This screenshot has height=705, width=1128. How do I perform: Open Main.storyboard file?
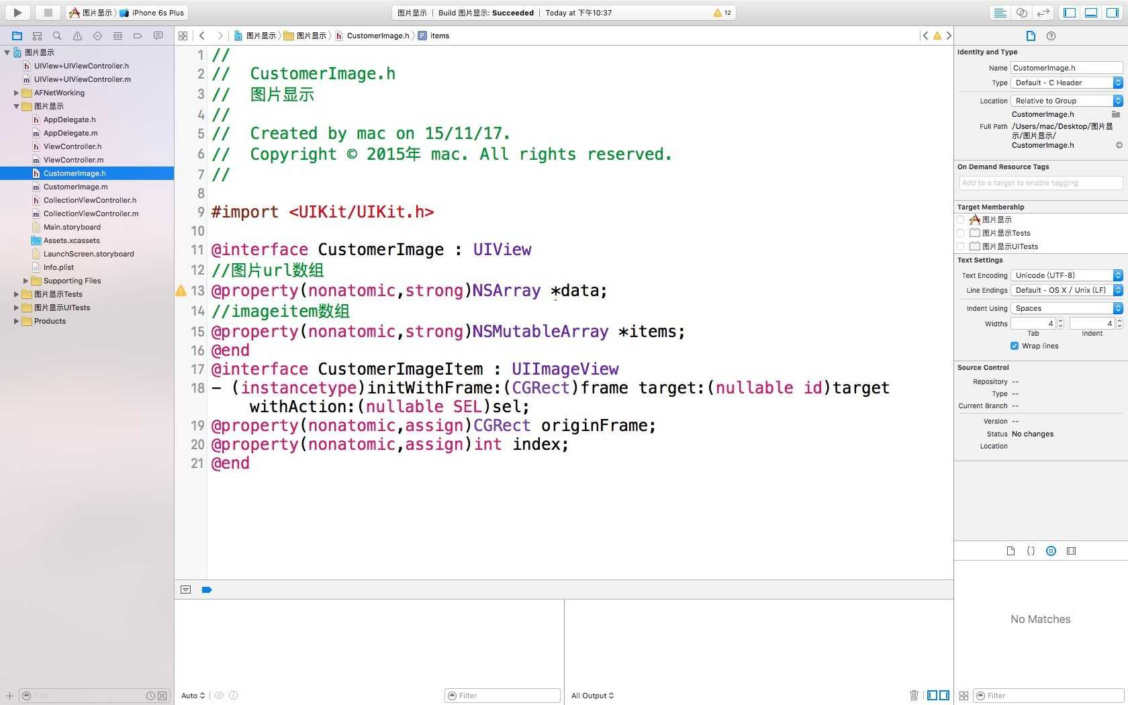[x=72, y=227]
